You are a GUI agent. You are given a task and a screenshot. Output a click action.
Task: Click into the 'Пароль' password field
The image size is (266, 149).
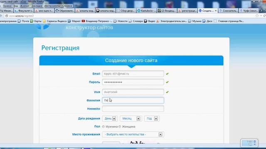[133, 82]
